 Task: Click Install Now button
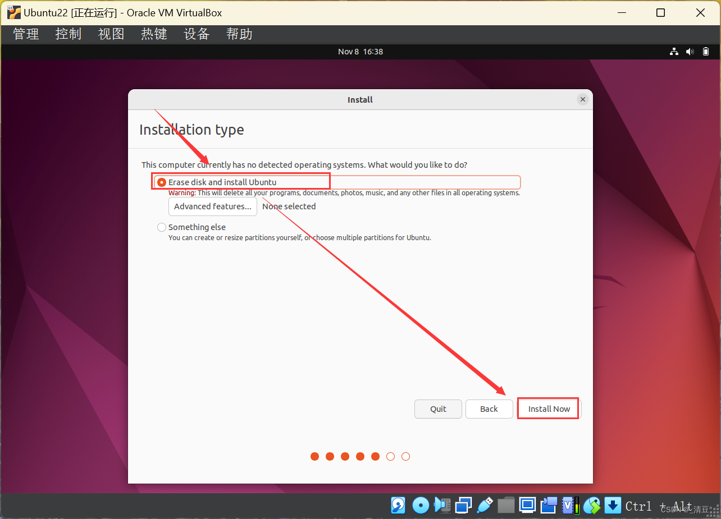pyautogui.click(x=549, y=409)
